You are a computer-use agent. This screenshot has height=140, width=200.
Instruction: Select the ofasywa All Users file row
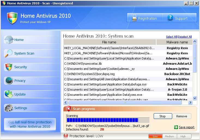tap(128, 79)
